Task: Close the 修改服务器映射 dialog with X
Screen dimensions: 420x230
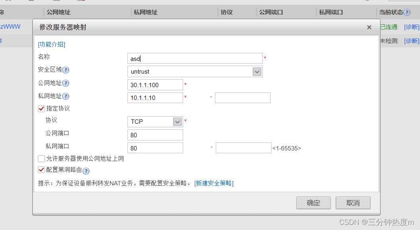Action: coord(369,27)
